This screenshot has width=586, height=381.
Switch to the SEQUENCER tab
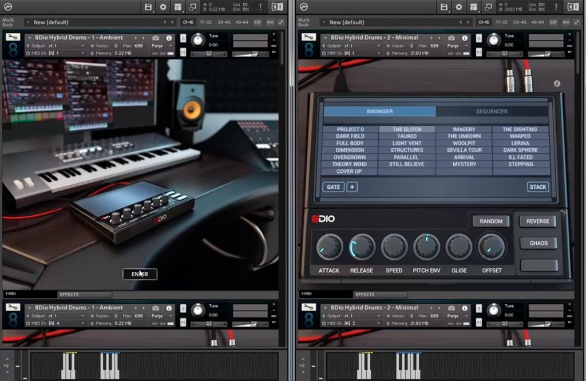tap(492, 112)
